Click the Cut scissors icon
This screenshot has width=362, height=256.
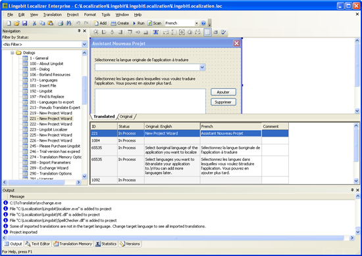pos(34,23)
